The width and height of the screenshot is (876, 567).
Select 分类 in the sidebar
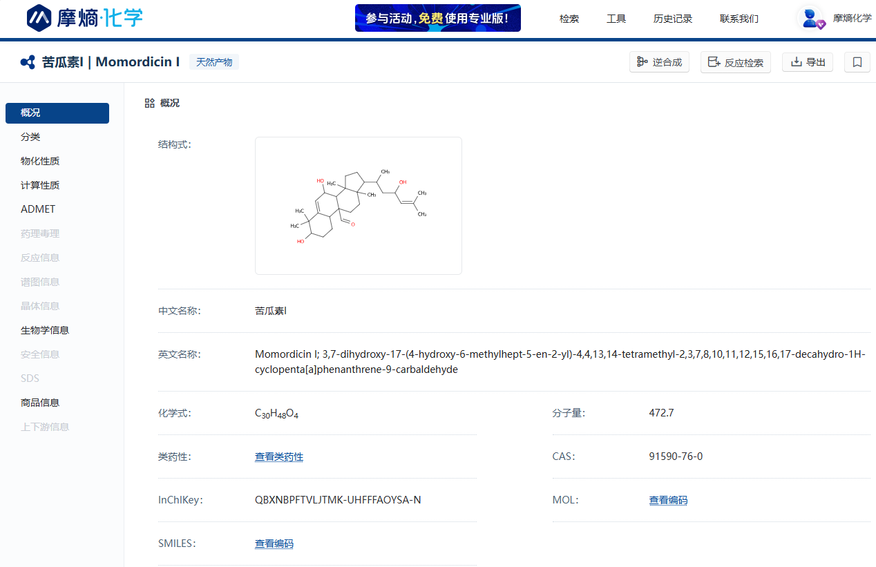pyautogui.click(x=30, y=137)
